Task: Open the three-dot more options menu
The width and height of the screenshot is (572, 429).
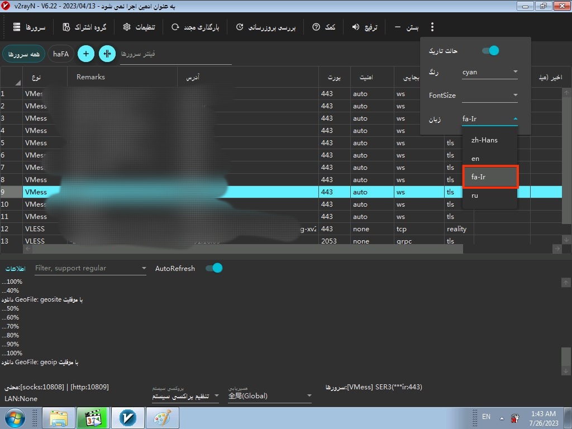Action: tap(432, 27)
